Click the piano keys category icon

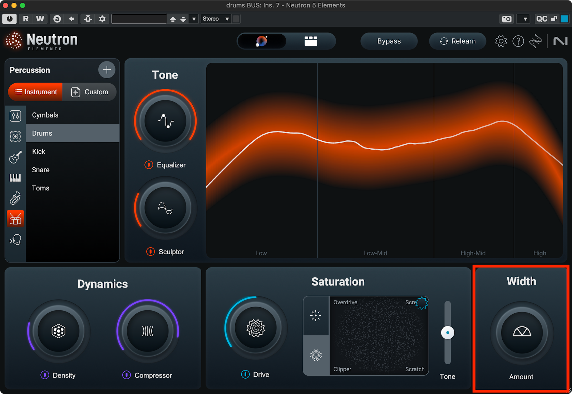[x=15, y=178]
